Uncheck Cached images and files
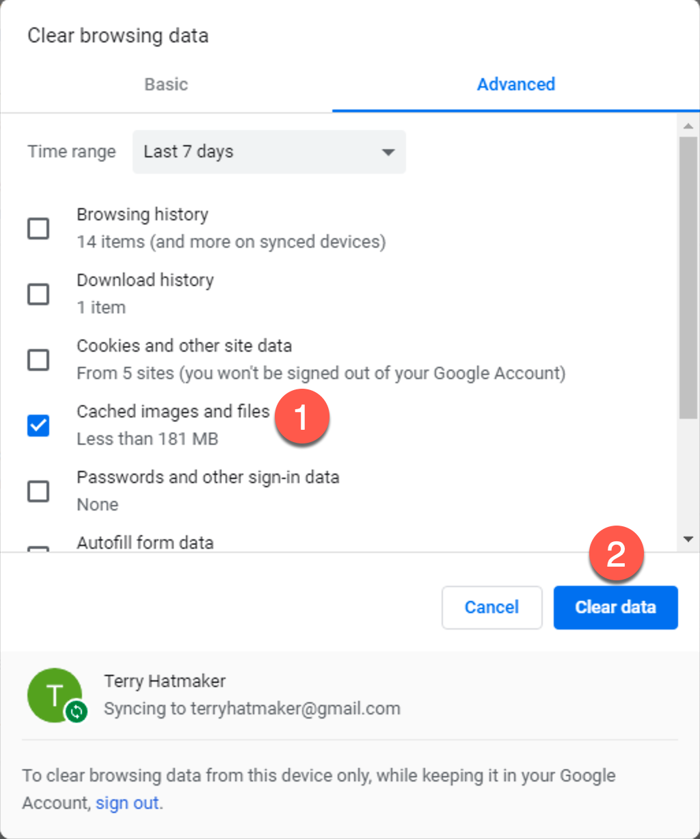The width and height of the screenshot is (700, 839). click(38, 426)
